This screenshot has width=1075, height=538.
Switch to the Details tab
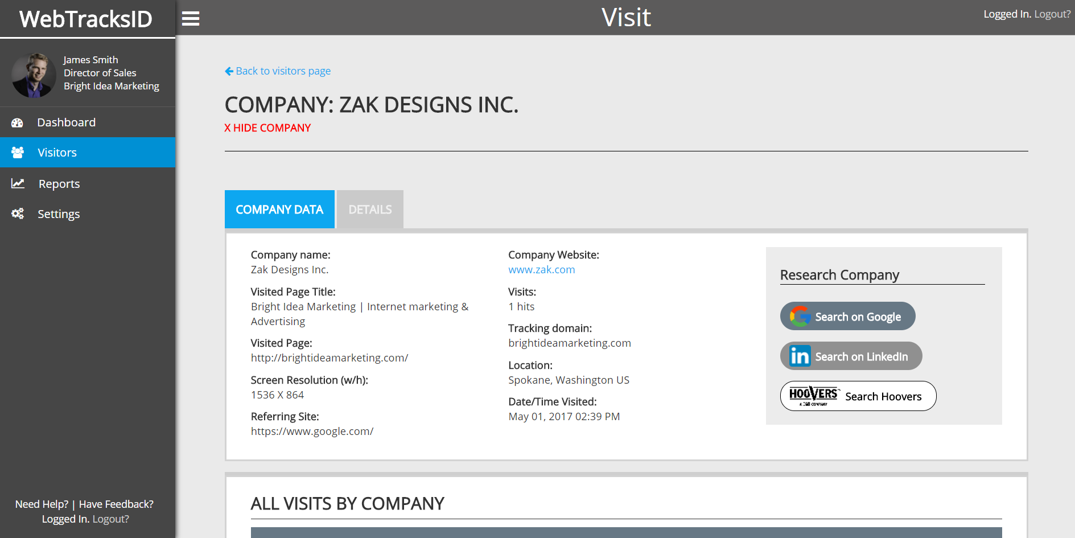point(370,210)
